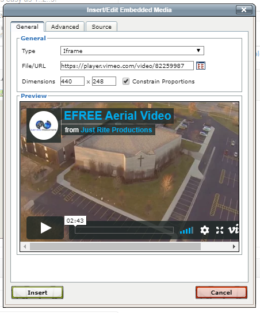Click the Insert button

pyautogui.click(x=37, y=292)
